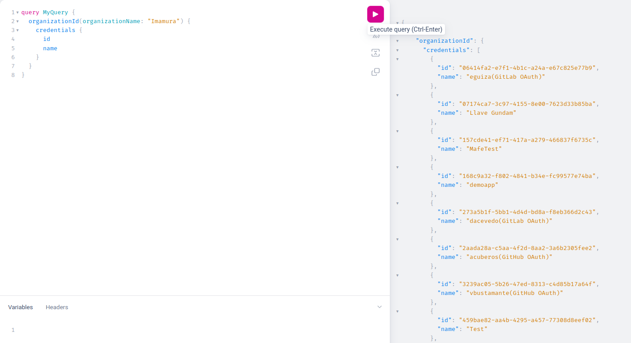The width and height of the screenshot is (631, 343).
Task: Copy the query with the copy icon
Action: (x=376, y=72)
